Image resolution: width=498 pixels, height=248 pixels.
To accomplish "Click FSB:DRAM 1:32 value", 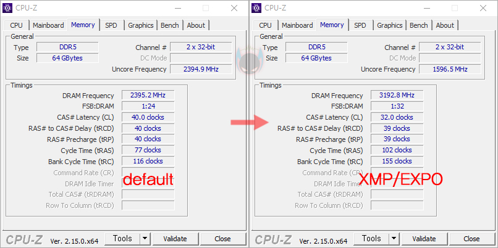I will click(397, 106).
